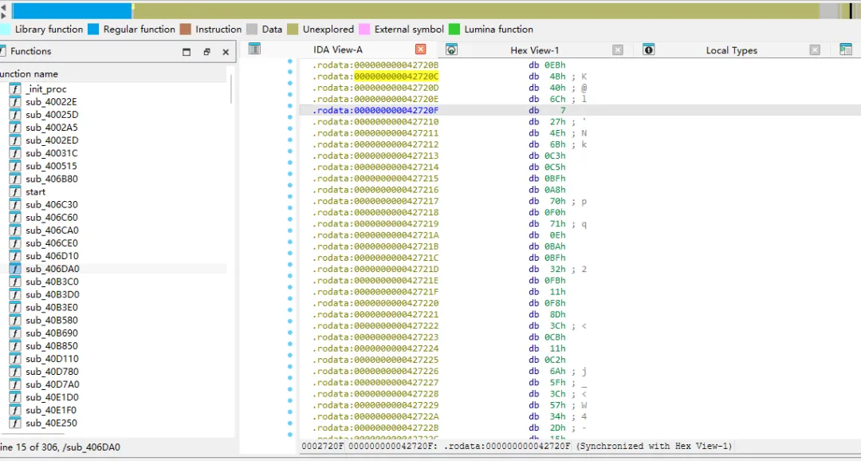Select function sub_4002A5
The height and width of the screenshot is (461, 861).
click(x=52, y=128)
